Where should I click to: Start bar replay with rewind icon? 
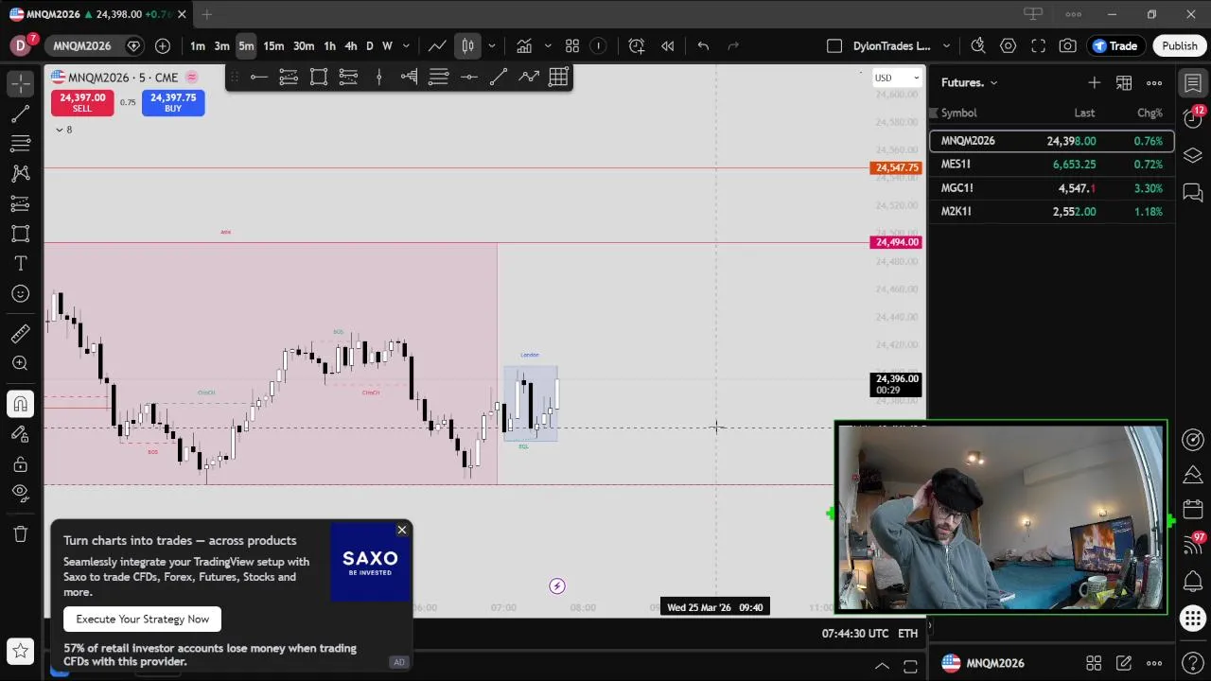668,45
